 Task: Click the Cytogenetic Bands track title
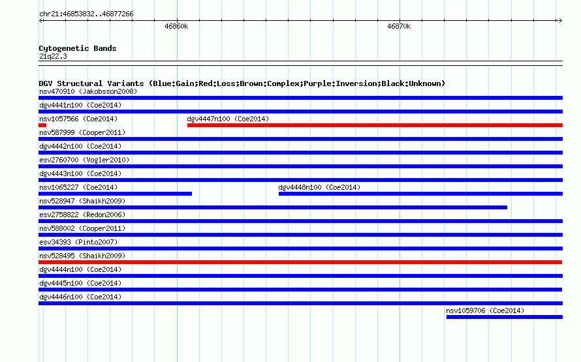click(78, 48)
